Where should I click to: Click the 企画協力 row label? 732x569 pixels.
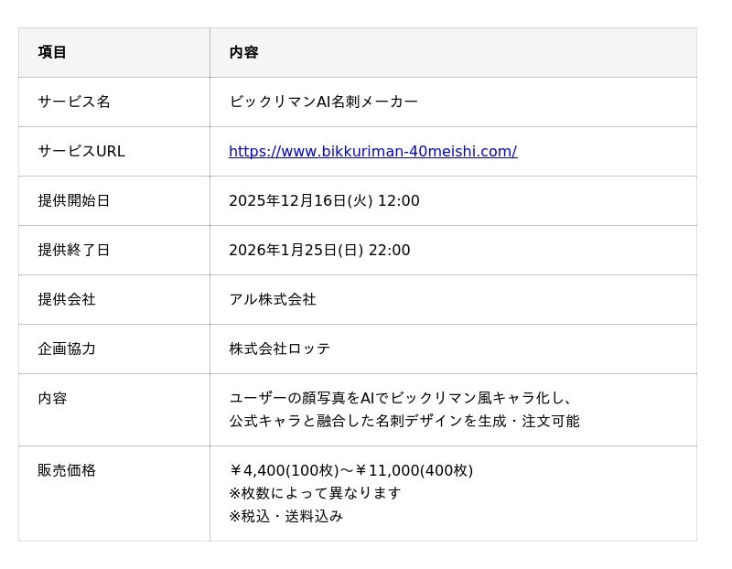pyautogui.click(x=67, y=349)
